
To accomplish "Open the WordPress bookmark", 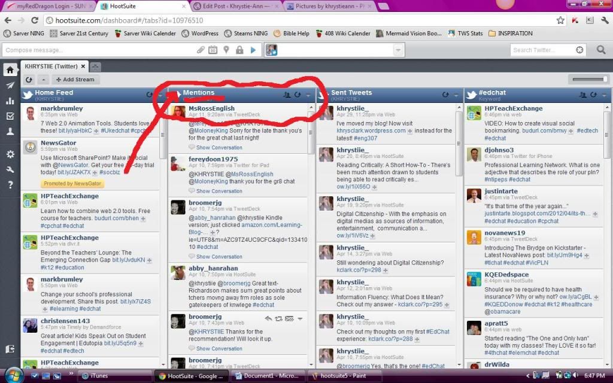I will click(x=200, y=34).
